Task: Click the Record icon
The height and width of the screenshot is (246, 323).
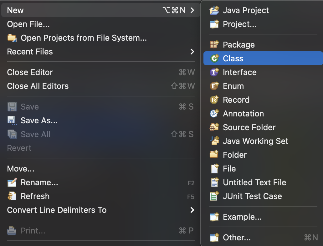Action: [x=214, y=100]
